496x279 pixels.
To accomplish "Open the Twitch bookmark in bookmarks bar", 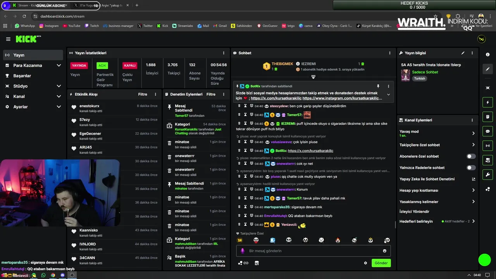I will pyautogui.click(x=91, y=26).
